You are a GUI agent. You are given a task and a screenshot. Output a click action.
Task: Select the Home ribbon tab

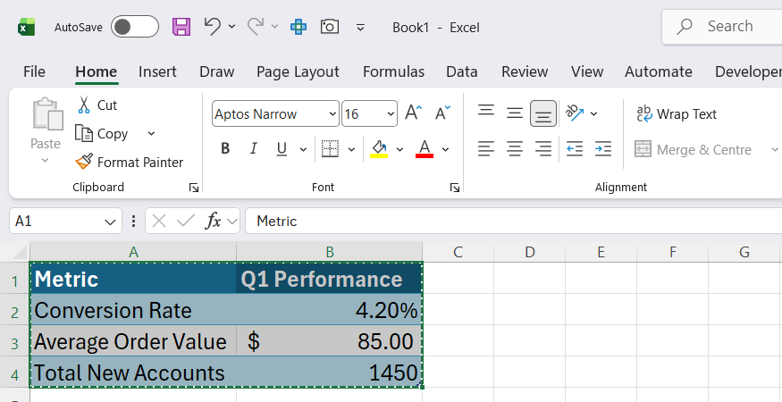[97, 71]
